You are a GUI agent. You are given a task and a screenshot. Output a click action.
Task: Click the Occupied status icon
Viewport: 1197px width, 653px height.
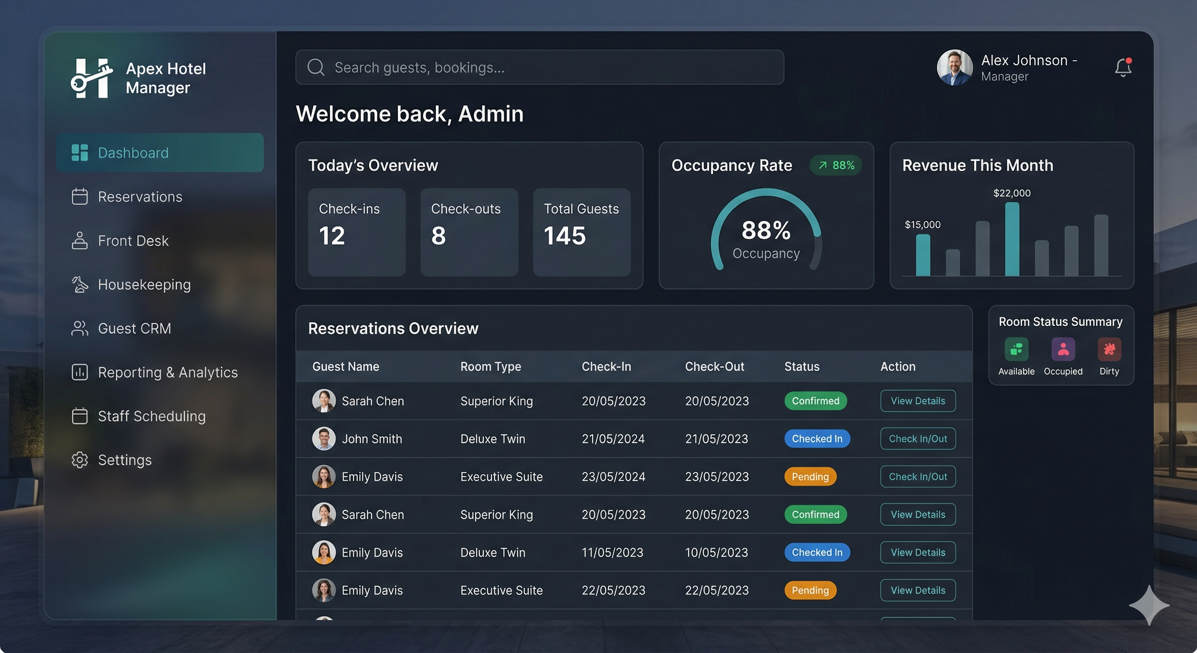coord(1063,349)
